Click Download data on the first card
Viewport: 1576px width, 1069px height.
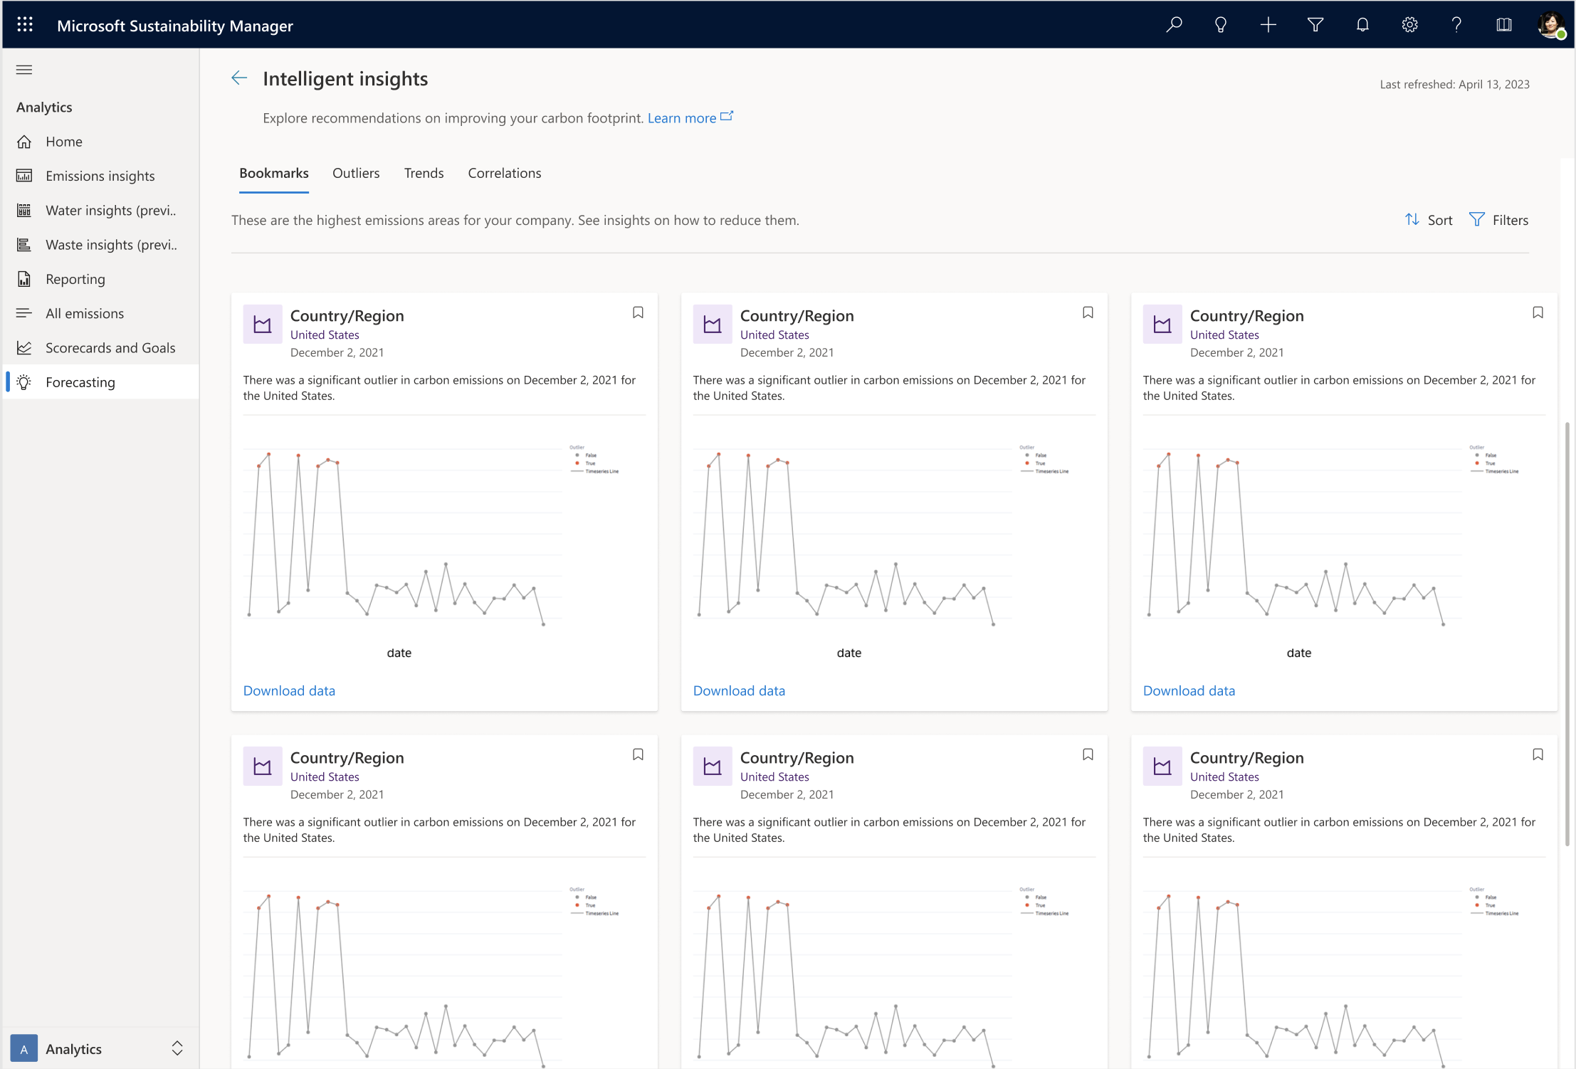point(289,690)
